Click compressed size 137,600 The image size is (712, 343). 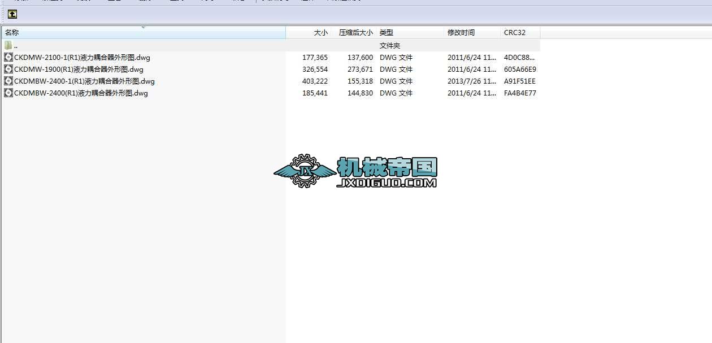pyautogui.click(x=360, y=57)
